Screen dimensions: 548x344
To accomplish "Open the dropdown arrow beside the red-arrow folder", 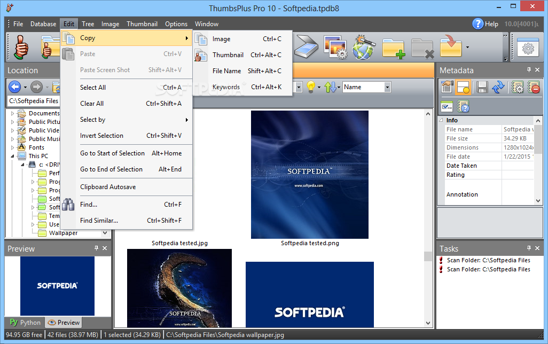I will point(467,47).
